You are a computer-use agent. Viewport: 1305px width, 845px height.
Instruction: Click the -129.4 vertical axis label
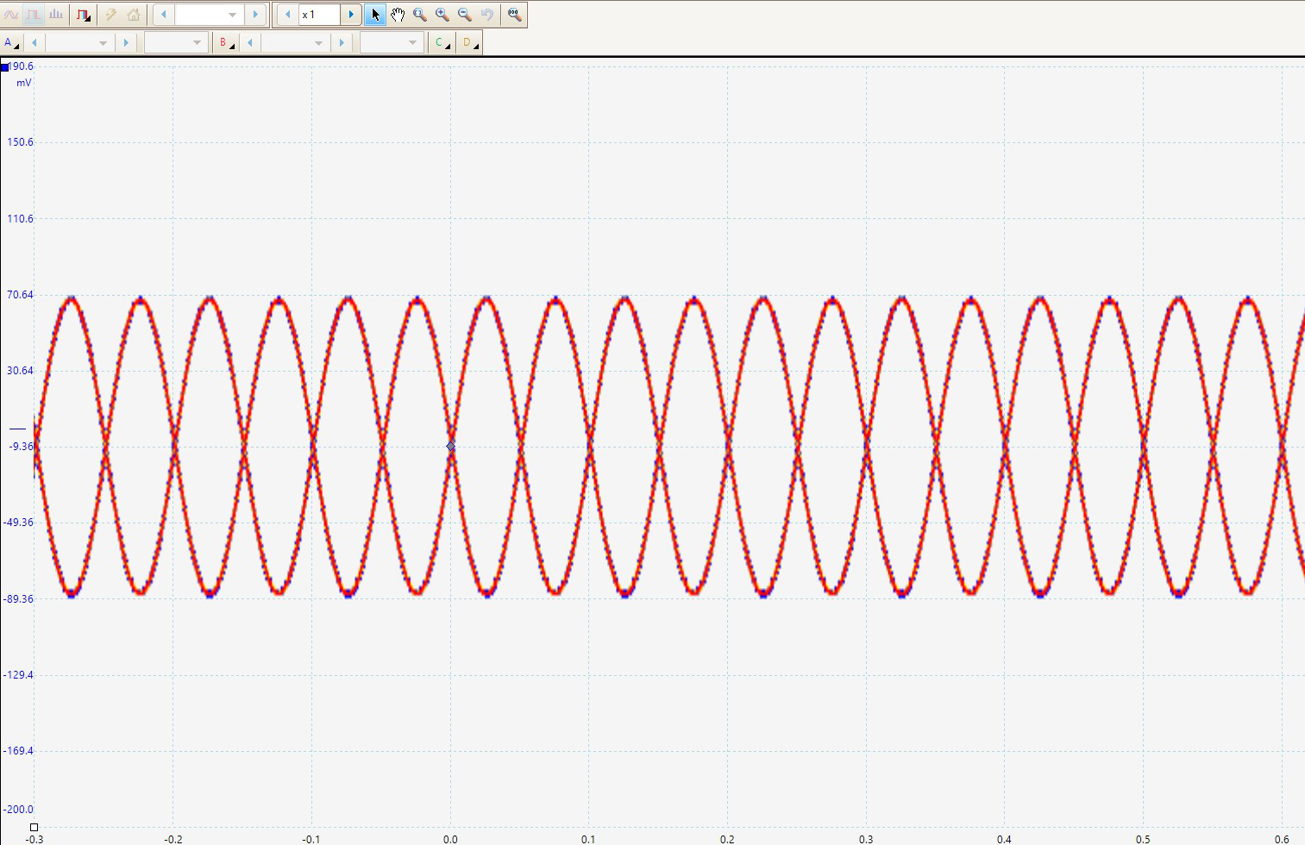(18, 675)
